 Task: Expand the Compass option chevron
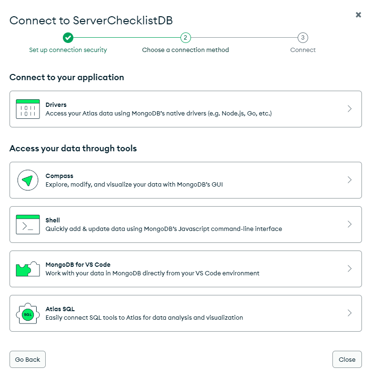point(350,180)
